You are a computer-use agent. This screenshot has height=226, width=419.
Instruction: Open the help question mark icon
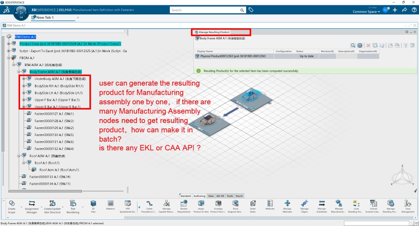pos(414,10)
